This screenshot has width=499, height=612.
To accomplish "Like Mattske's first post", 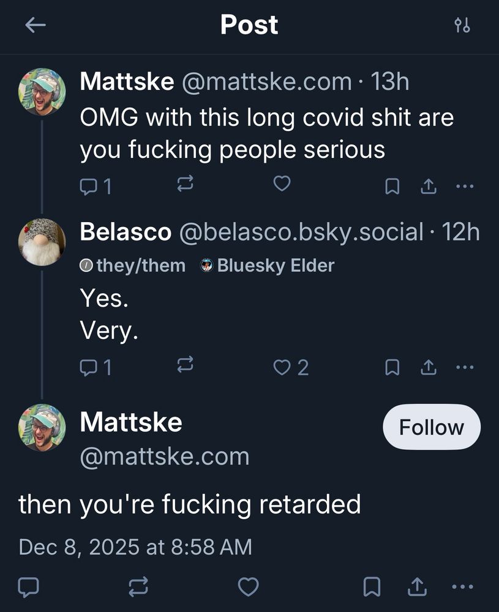I will click(281, 184).
